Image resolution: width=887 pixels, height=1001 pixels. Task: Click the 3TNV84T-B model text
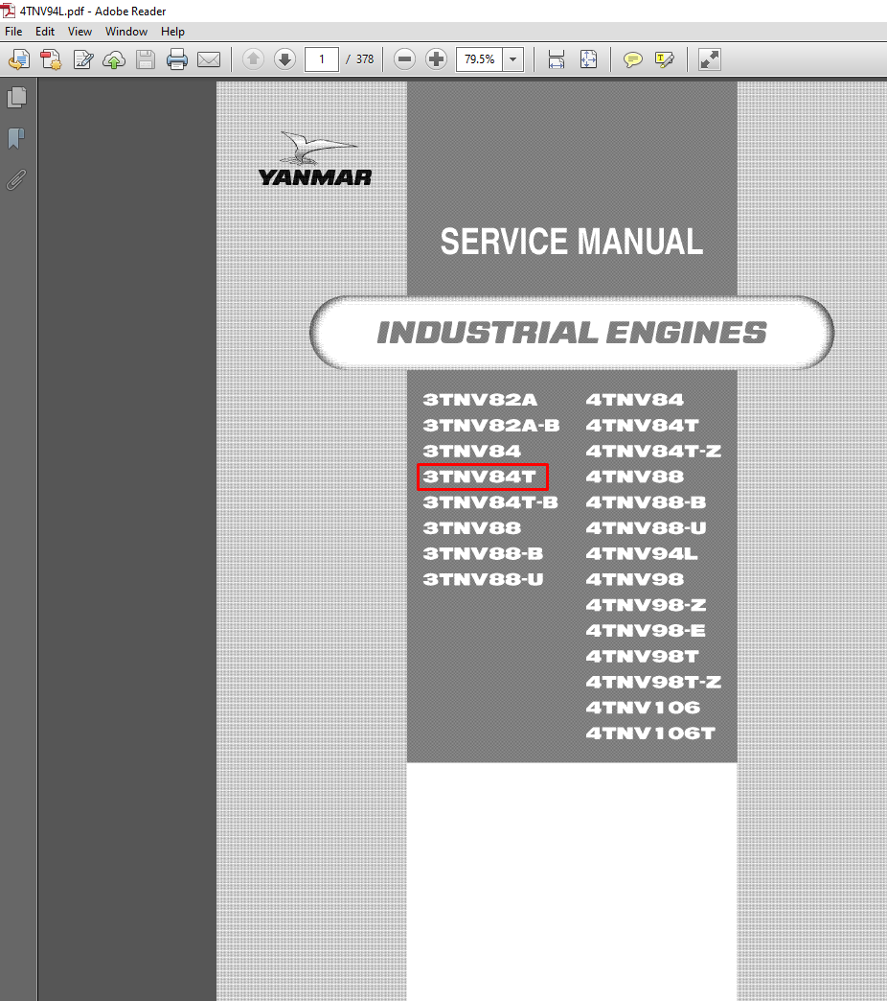[490, 502]
